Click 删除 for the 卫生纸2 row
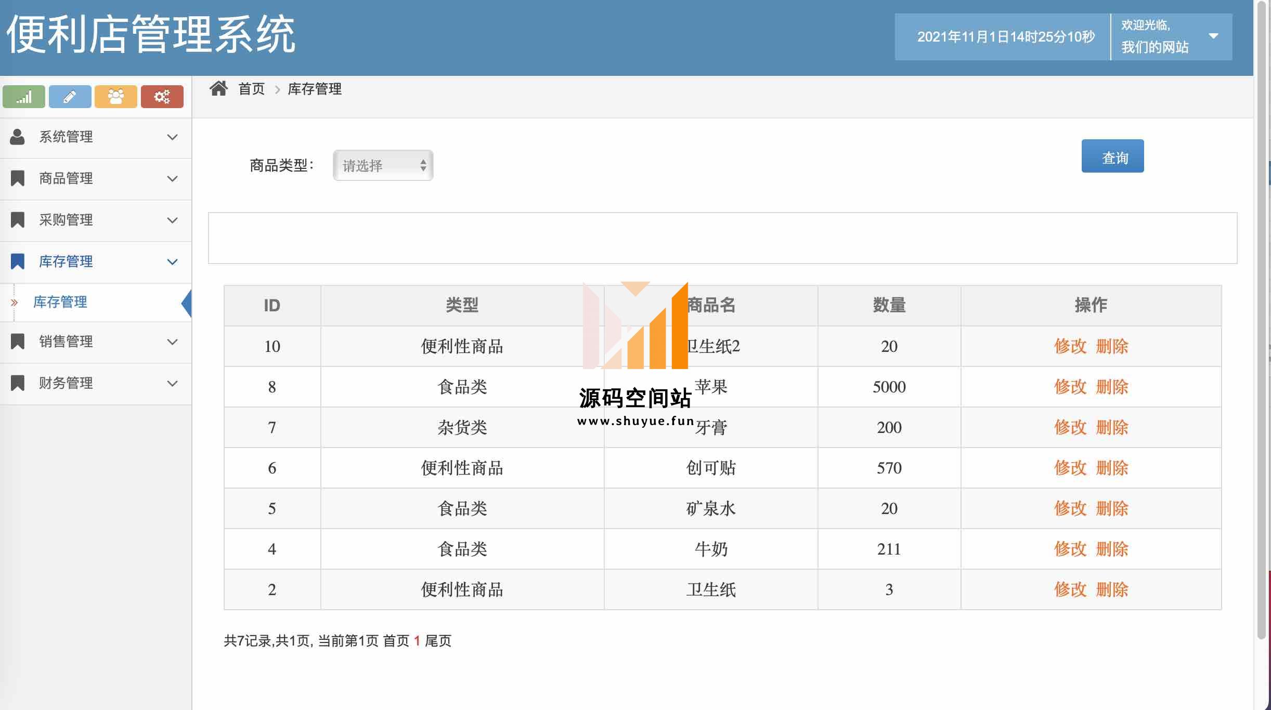 pos(1112,346)
